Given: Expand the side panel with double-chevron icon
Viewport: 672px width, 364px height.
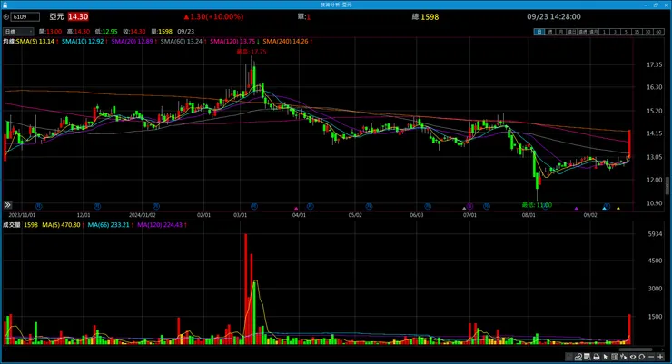Looking at the screenshot, I should click(x=7, y=205).
